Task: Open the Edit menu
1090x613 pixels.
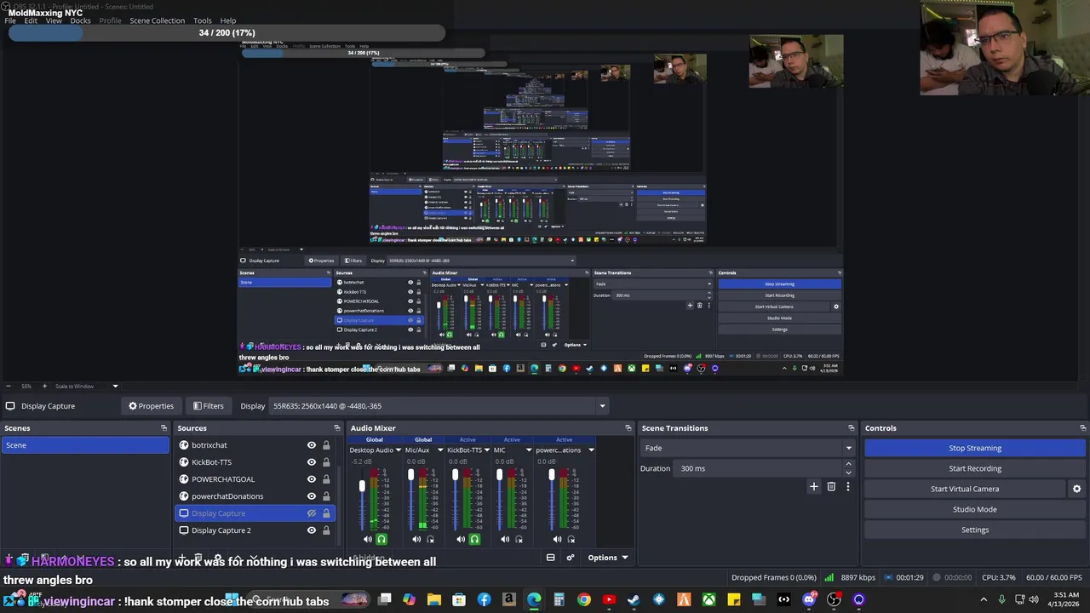Action: click(31, 20)
